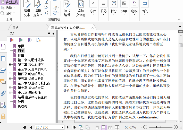Image resolution: width=183 pixels, height=130 pixels.
Task: Expand 第七章 从众的专家 bookmark
Action: [x=10, y=88]
